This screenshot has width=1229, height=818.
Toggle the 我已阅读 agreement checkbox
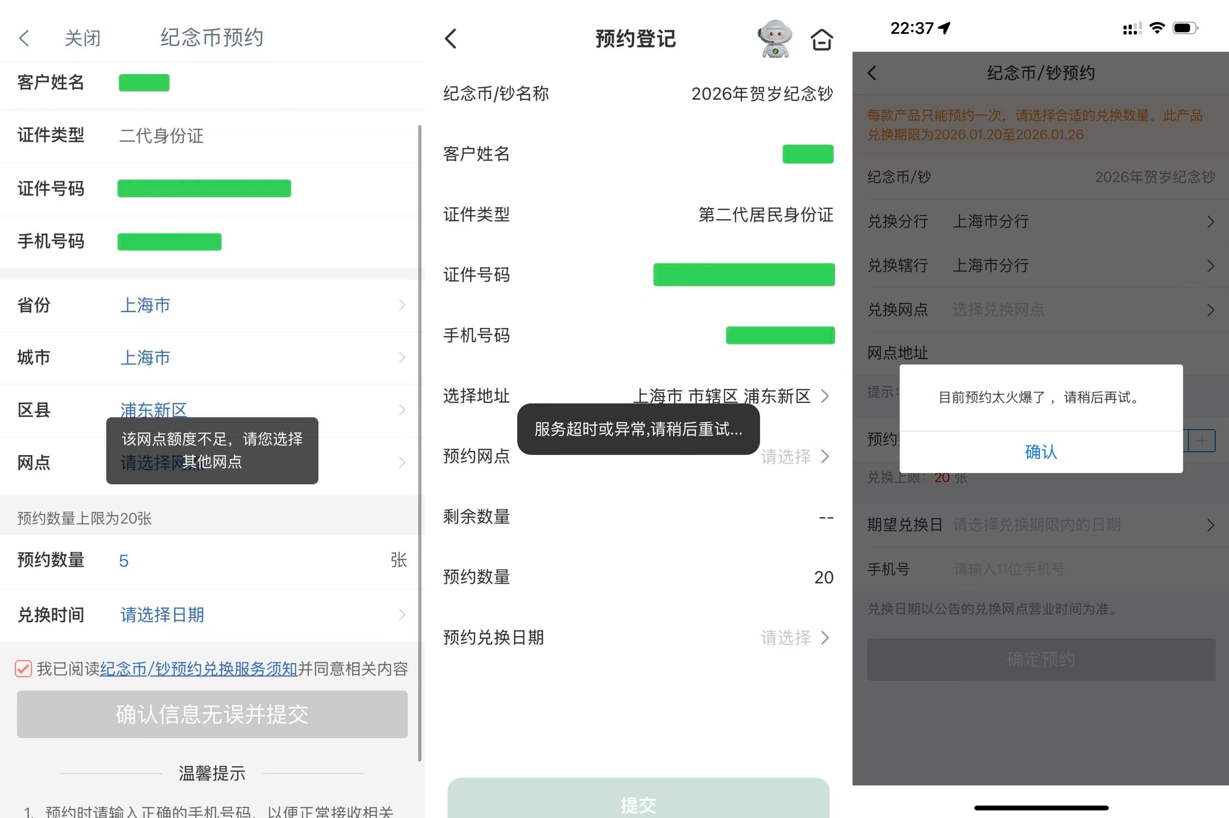(x=24, y=668)
